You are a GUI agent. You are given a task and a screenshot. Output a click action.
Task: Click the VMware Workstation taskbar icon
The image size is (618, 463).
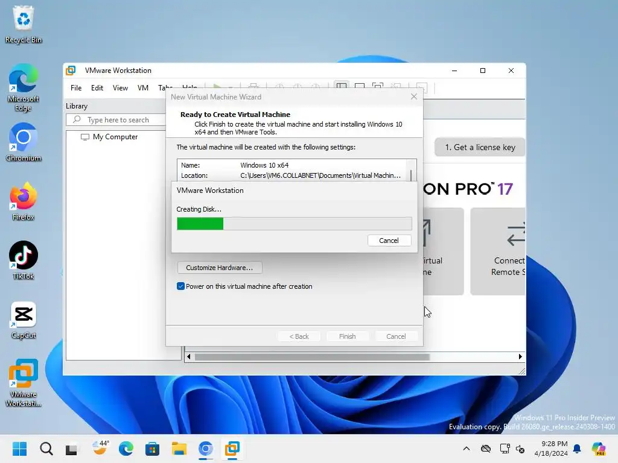pos(232,449)
